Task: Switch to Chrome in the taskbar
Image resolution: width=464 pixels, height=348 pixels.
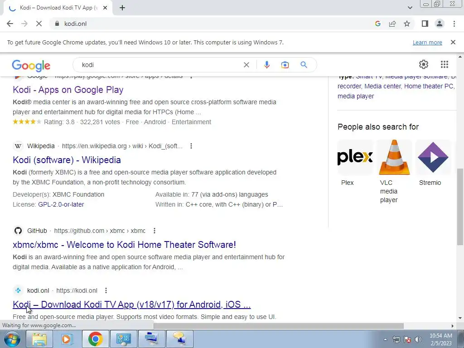Action: 95,339
